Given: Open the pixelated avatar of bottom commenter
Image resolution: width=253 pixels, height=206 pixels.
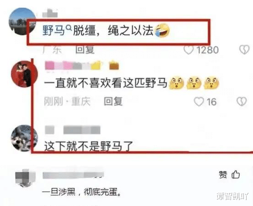Looking at the screenshot, I should [x=25, y=178].
